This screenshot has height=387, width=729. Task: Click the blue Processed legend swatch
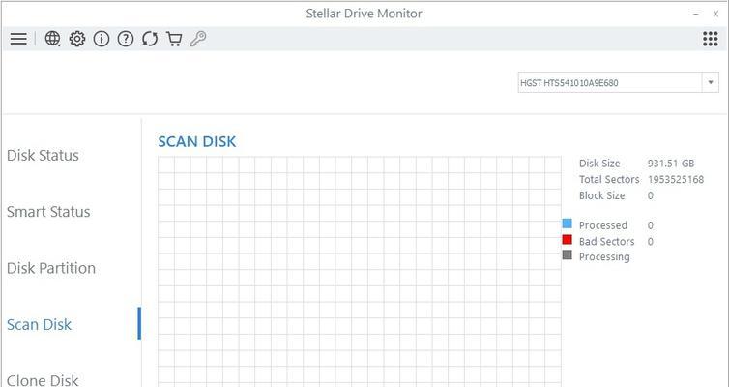click(x=568, y=223)
